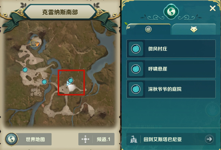Open the 世界地图 world map button
Viewport: 221px width, 150px height.
28,139
